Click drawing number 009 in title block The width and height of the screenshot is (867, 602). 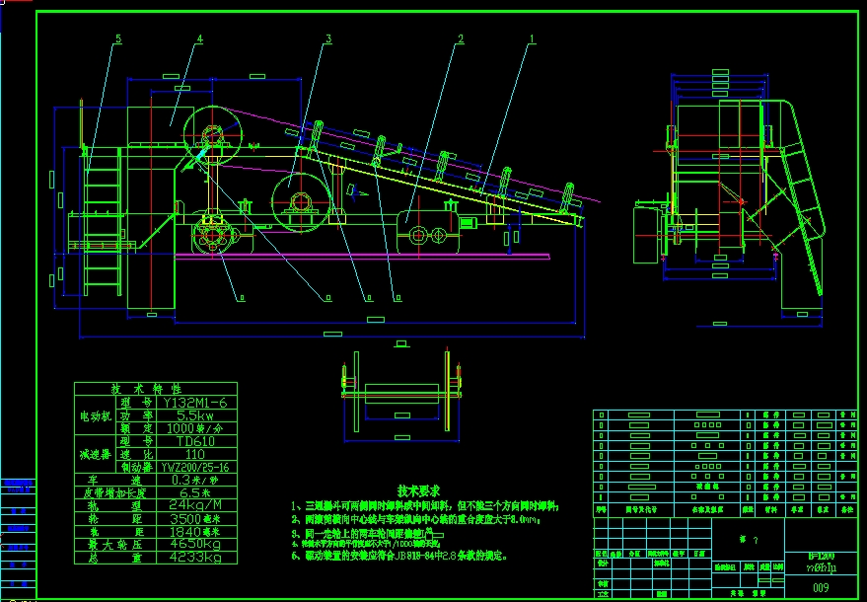click(821, 587)
